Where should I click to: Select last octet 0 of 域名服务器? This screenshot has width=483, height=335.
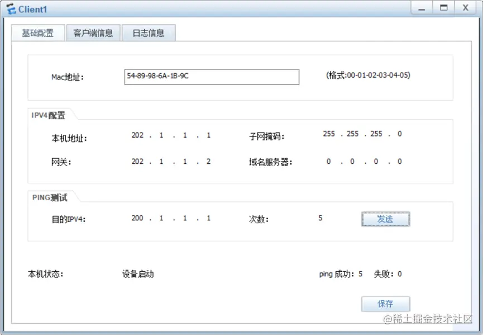[x=400, y=161]
